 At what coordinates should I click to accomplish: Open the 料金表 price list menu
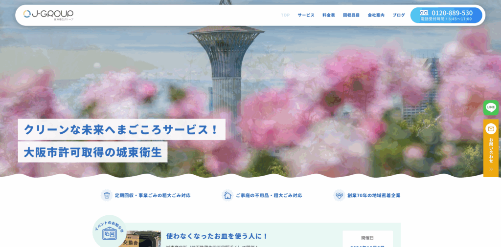(329, 15)
